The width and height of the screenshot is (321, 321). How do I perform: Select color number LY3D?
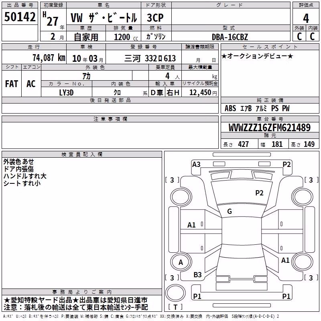tap(66, 93)
